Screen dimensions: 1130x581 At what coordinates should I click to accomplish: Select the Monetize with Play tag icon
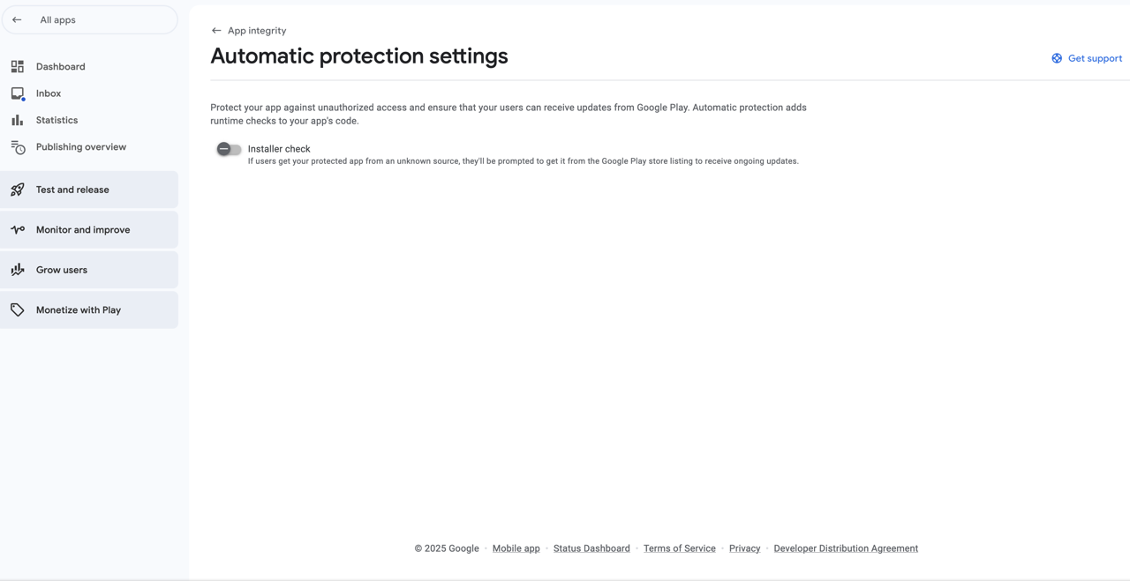18,309
